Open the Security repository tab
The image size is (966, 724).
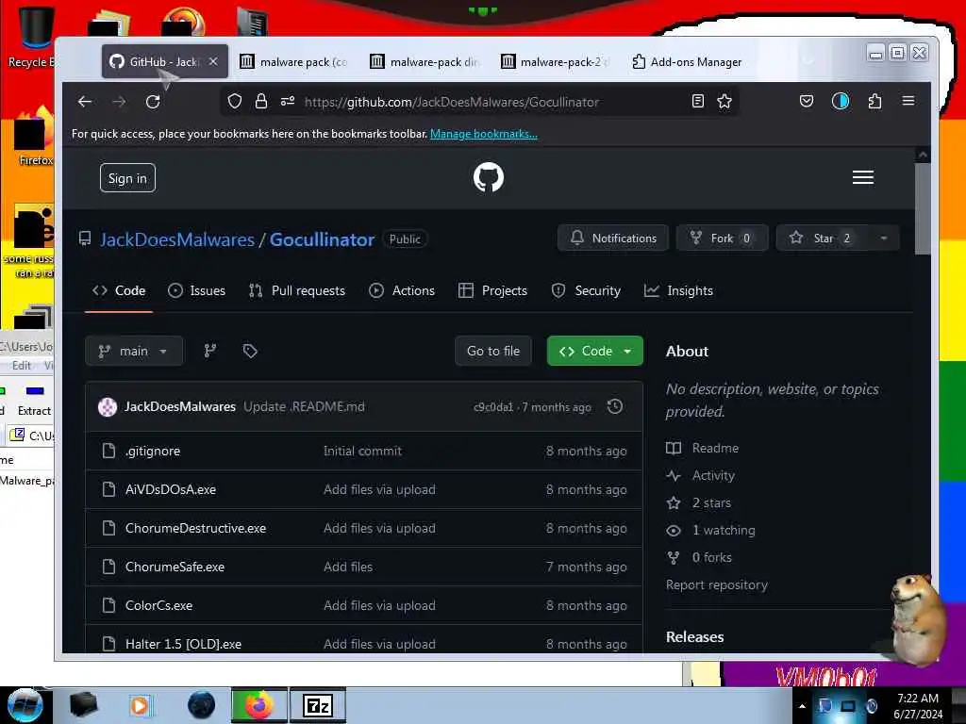[586, 290]
